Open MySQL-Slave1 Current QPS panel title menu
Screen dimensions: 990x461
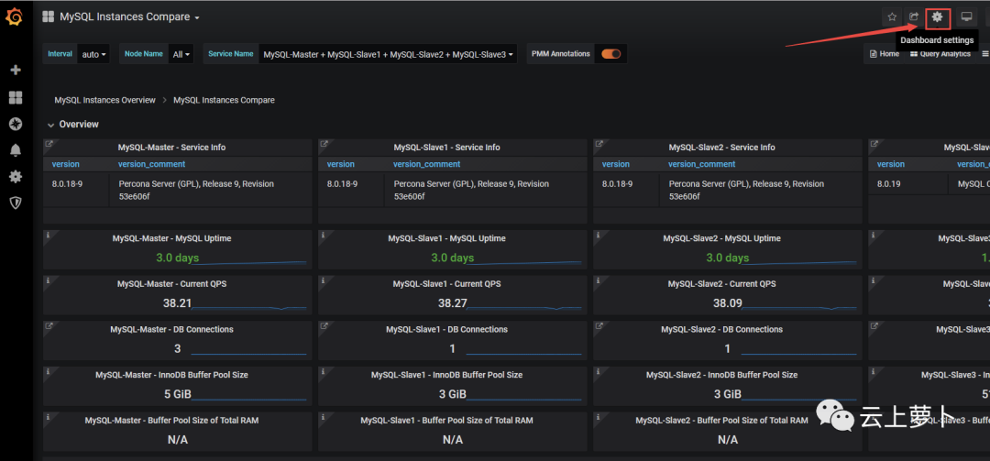[447, 284]
